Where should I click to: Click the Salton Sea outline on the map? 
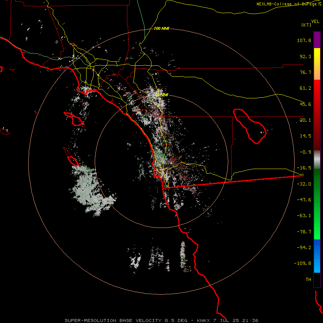point(250,126)
